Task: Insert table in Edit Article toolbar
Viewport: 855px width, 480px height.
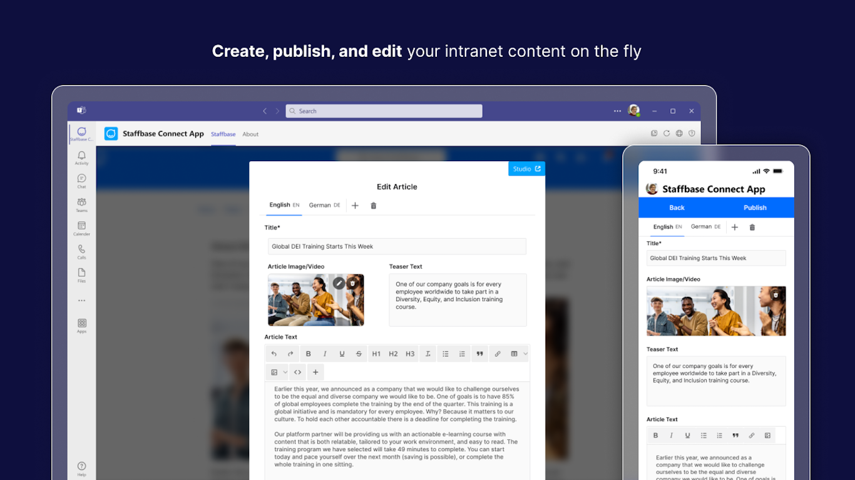Action: point(514,354)
